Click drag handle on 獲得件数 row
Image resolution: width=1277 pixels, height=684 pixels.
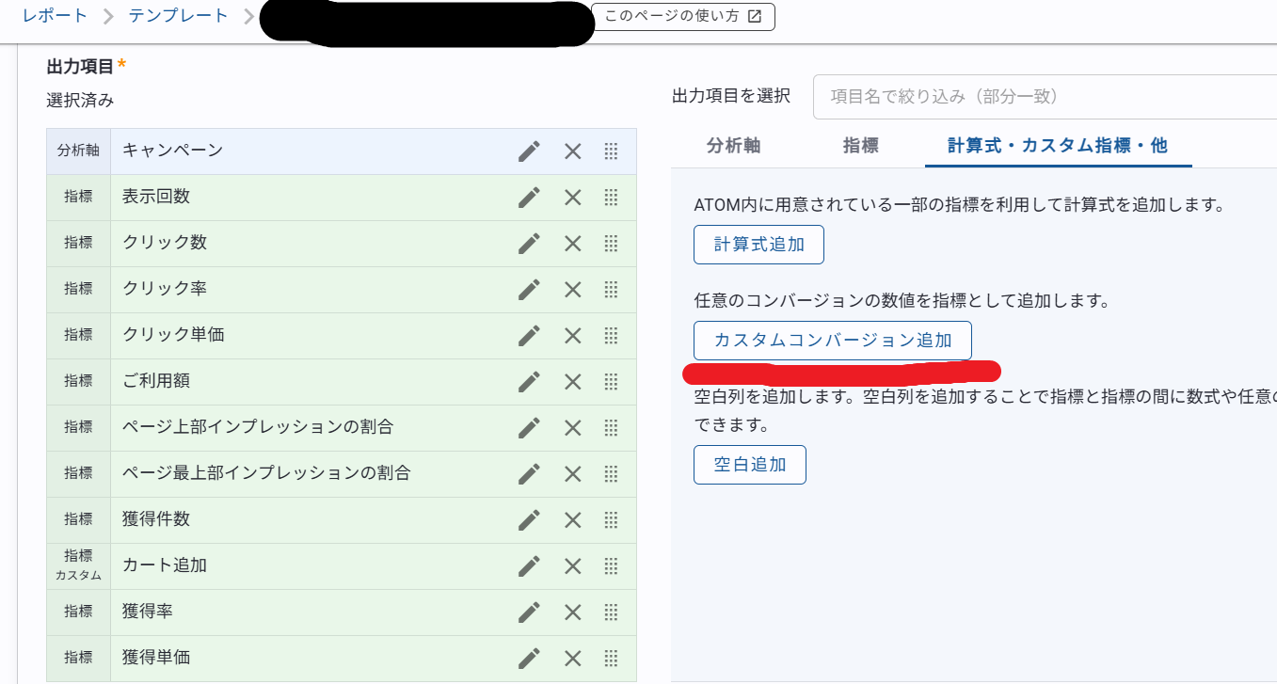[611, 520]
